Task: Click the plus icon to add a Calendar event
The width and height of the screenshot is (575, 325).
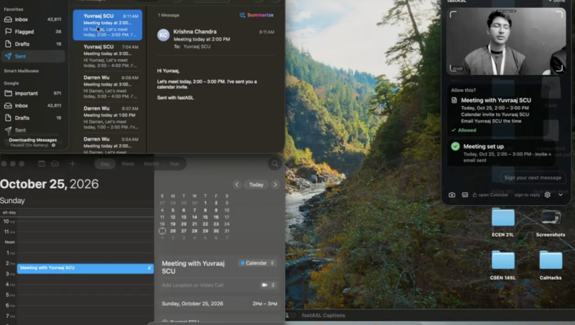Action: point(72,164)
